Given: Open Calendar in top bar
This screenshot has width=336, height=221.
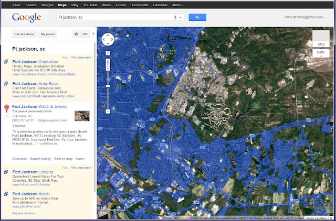Looking at the screenshot, I should 160,5.
